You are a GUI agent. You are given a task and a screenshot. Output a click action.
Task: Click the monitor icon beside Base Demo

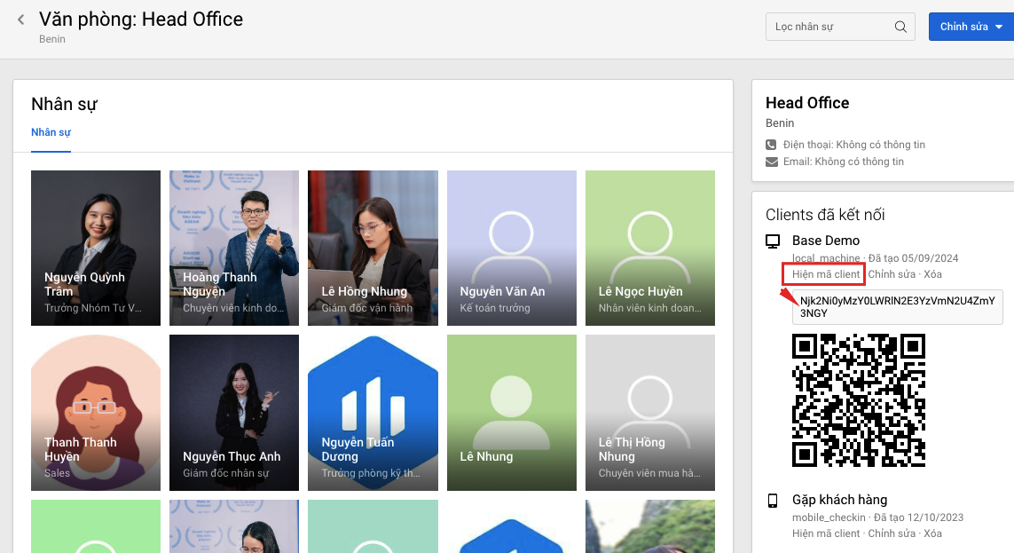[x=772, y=241]
